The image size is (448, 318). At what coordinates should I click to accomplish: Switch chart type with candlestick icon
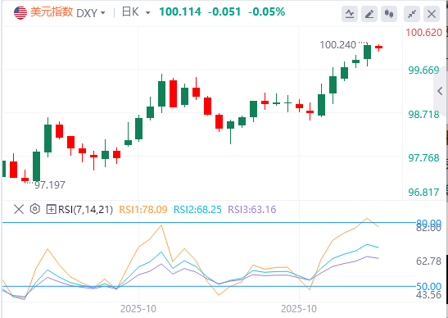389,14
